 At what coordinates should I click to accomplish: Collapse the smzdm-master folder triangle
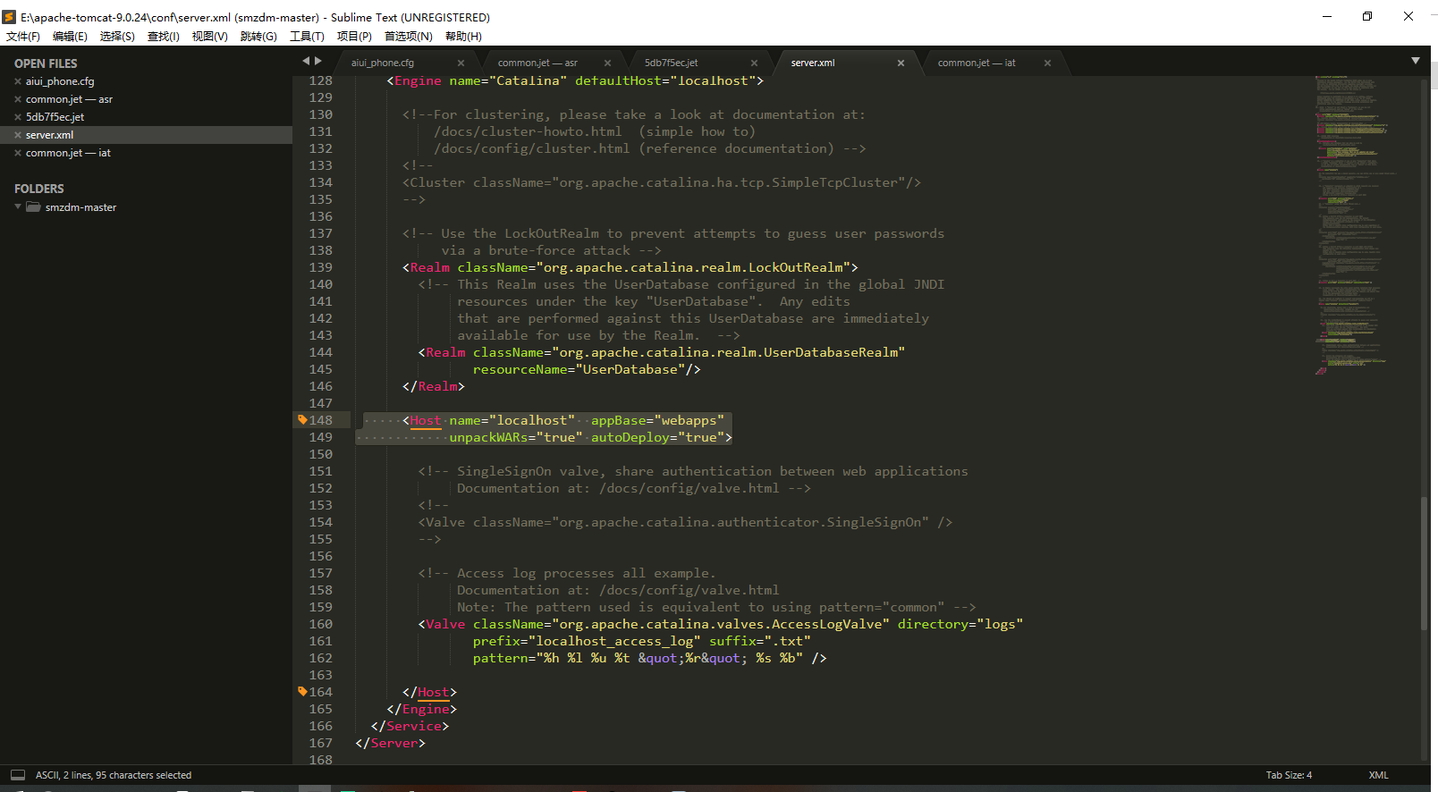(x=18, y=206)
